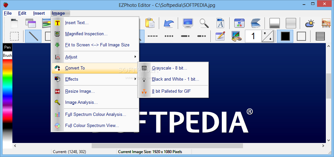
Task: Open the Edit menu
Action: tap(22, 13)
